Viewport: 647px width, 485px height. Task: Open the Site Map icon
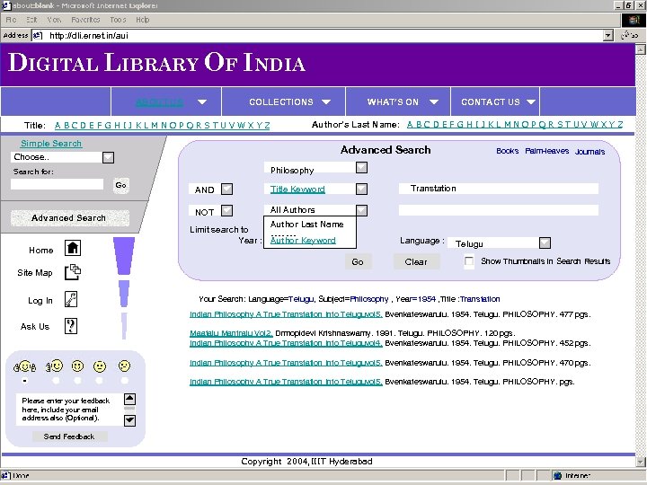[73, 272]
